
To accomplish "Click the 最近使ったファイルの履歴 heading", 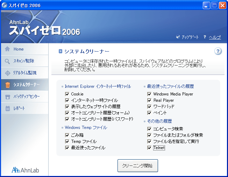I will pyautogui.click(x=170, y=86).
